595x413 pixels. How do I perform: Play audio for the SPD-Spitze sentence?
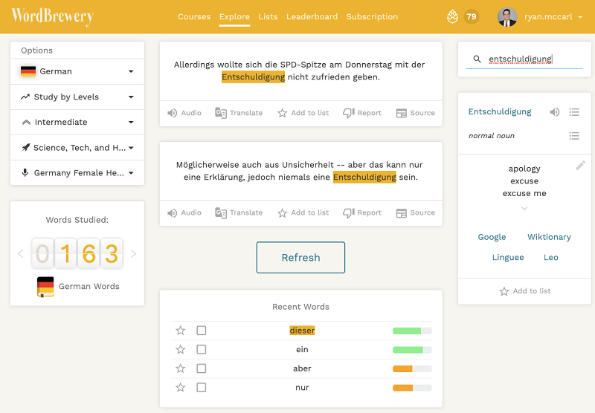point(184,113)
